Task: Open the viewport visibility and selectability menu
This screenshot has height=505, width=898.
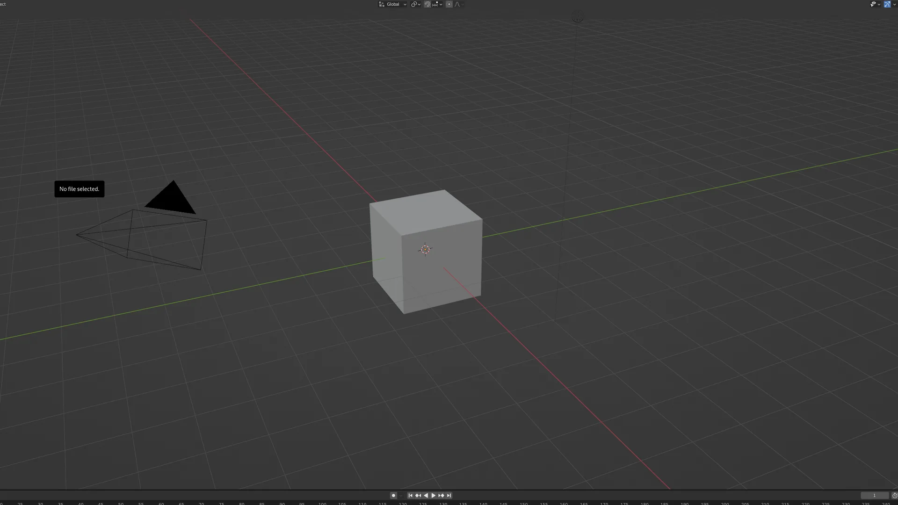Action: click(x=875, y=4)
